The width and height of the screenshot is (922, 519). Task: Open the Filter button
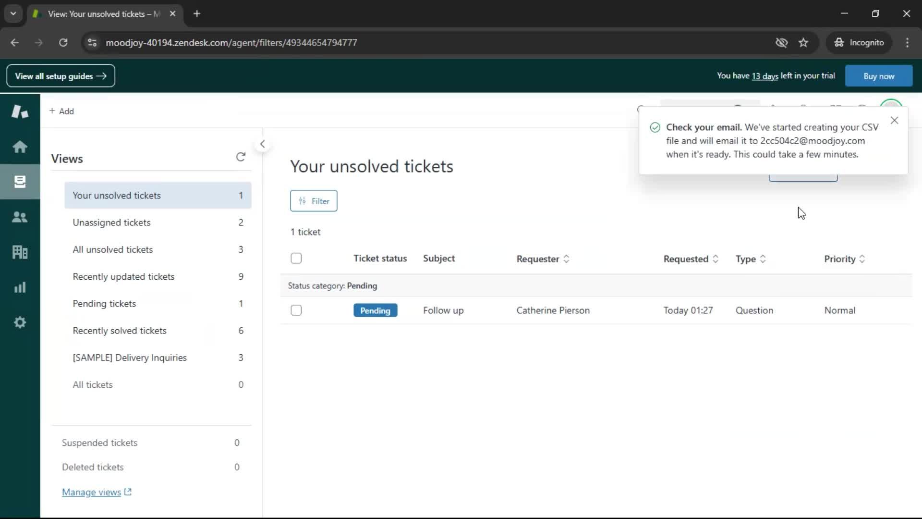pyautogui.click(x=314, y=201)
